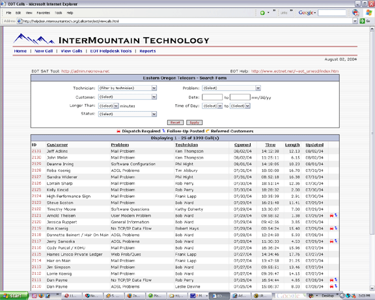Click the page vertical scrollbar down arrow

(372, 288)
